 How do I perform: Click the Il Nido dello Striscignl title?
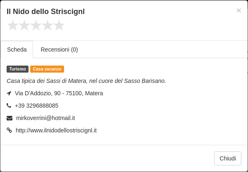[45, 12]
